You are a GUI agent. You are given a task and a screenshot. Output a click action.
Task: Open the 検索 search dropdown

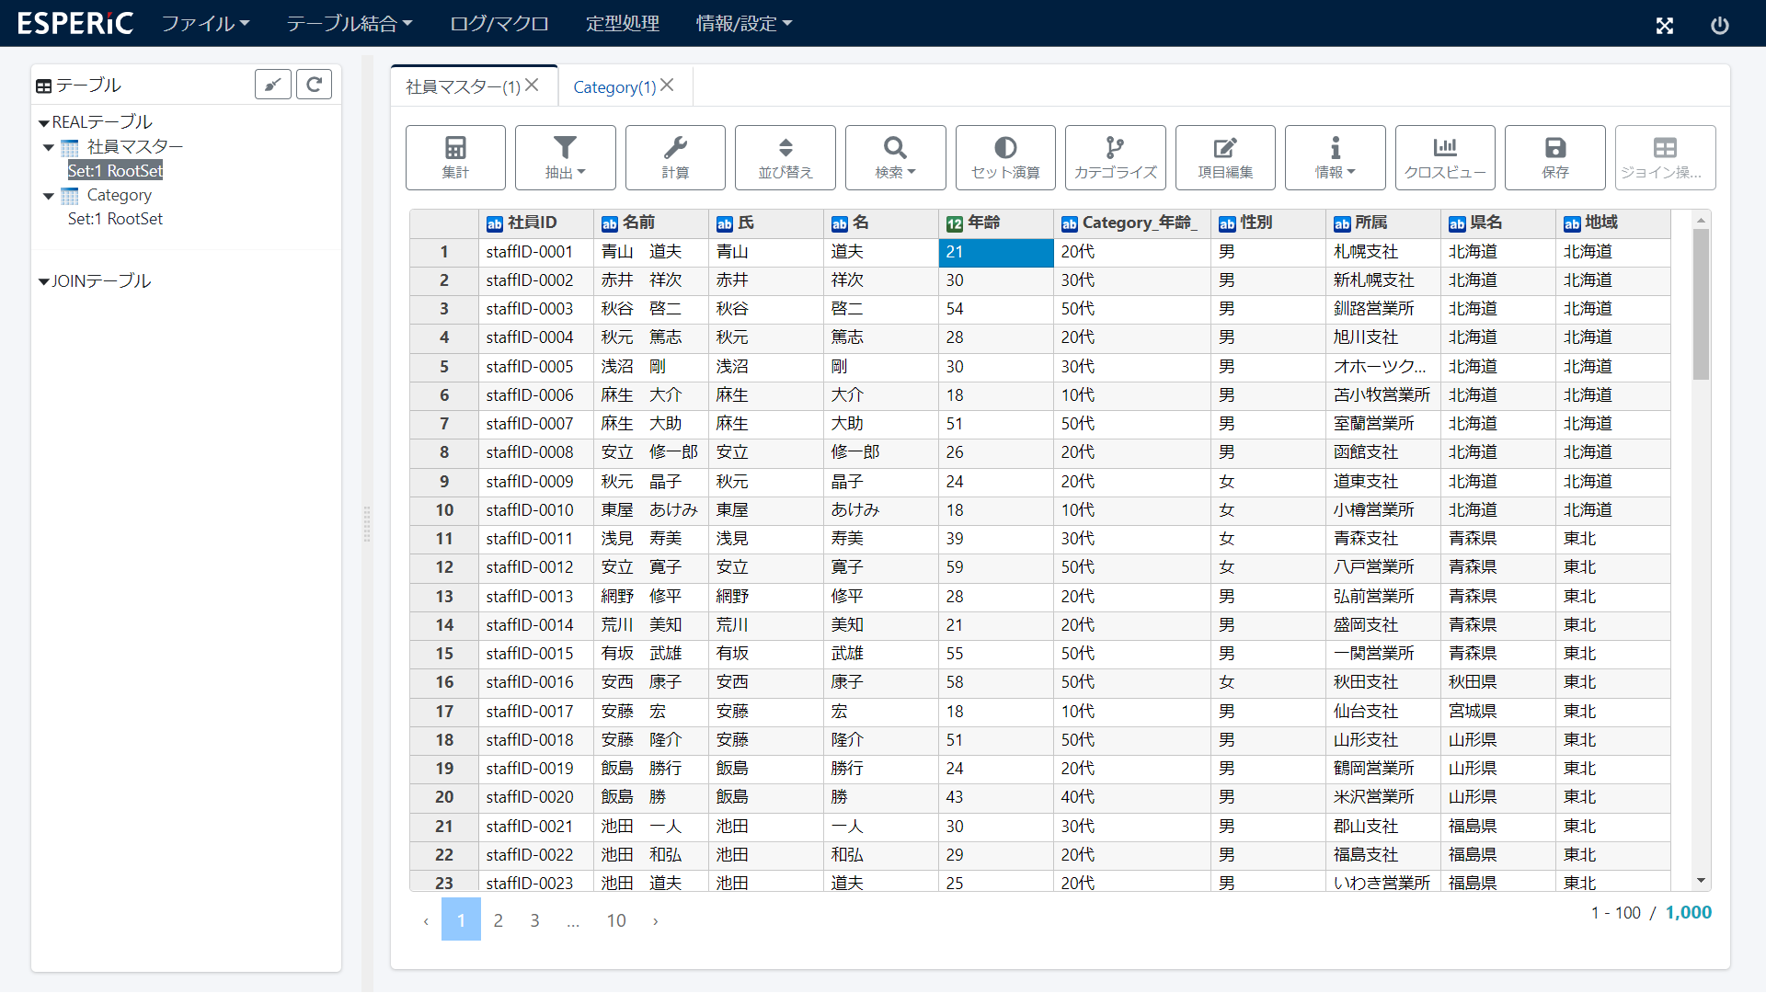[x=895, y=157]
